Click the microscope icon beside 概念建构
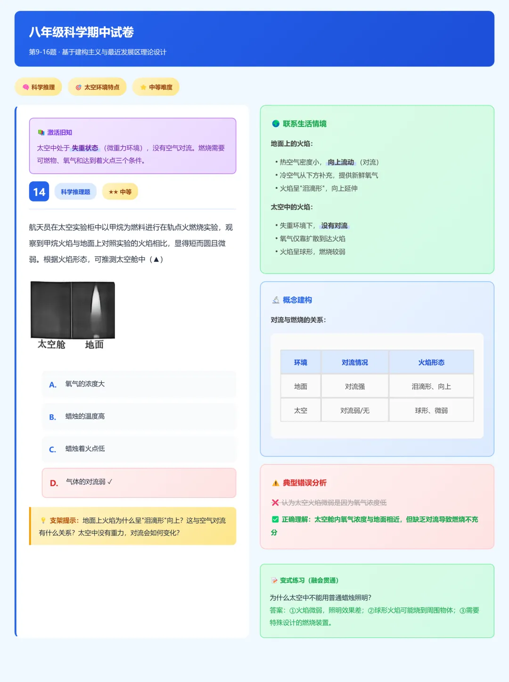Viewport: 509px width, 682px height. coord(276,299)
